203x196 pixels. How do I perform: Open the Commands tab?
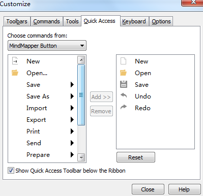pos(47,21)
